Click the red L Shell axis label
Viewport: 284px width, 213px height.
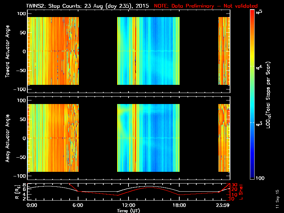pyautogui.click(x=241, y=192)
